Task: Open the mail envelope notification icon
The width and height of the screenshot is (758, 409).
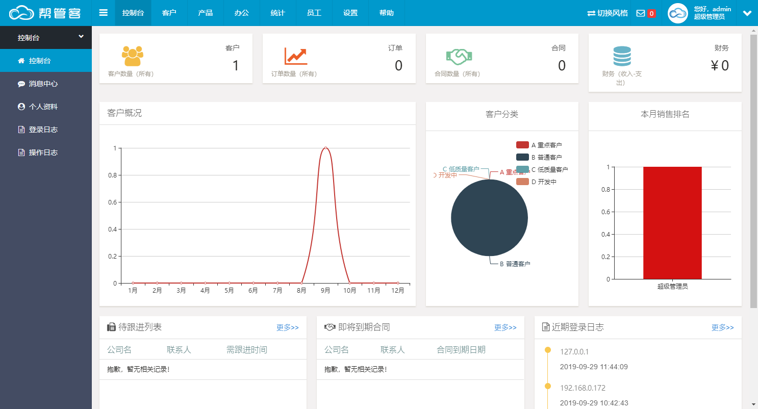Action: [x=641, y=13]
